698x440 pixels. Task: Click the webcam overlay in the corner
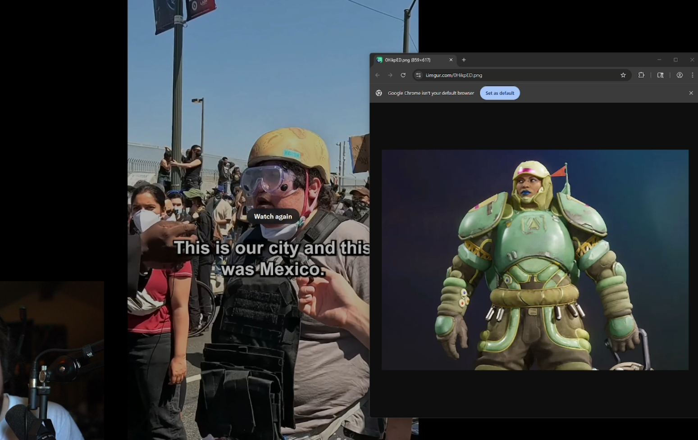pos(52,360)
